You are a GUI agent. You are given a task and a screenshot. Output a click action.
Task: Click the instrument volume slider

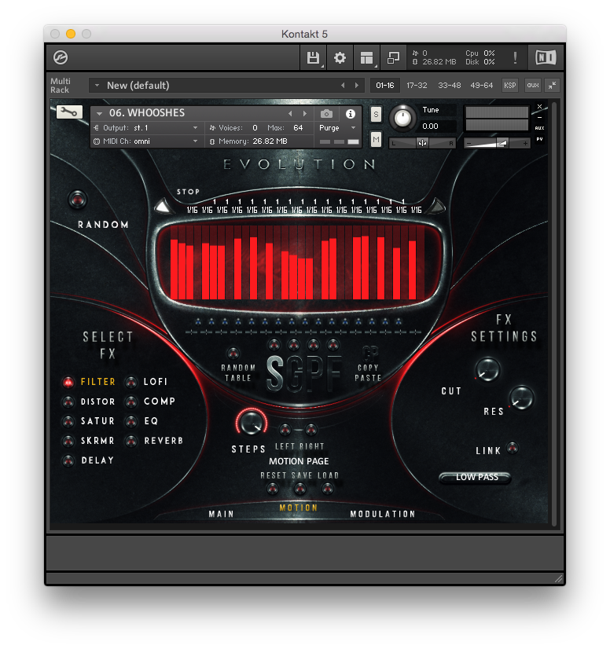(x=497, y=144)
